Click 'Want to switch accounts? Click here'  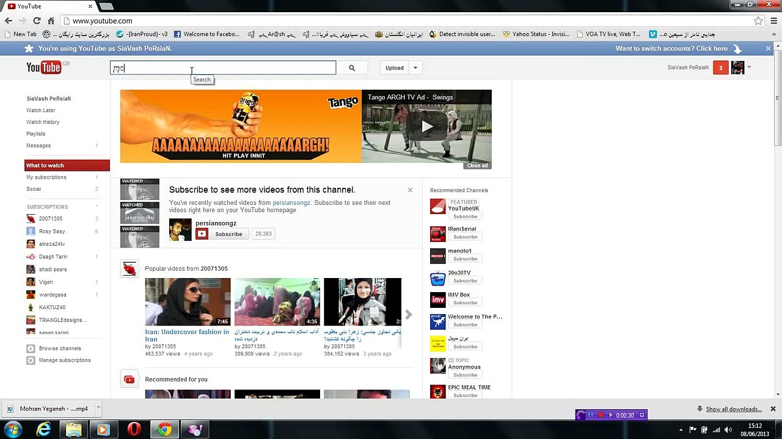[x=671, y=48]
